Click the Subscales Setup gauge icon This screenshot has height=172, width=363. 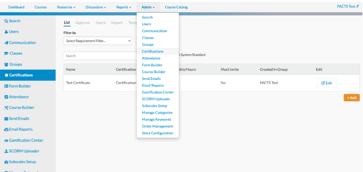click(x=6, y=162)
